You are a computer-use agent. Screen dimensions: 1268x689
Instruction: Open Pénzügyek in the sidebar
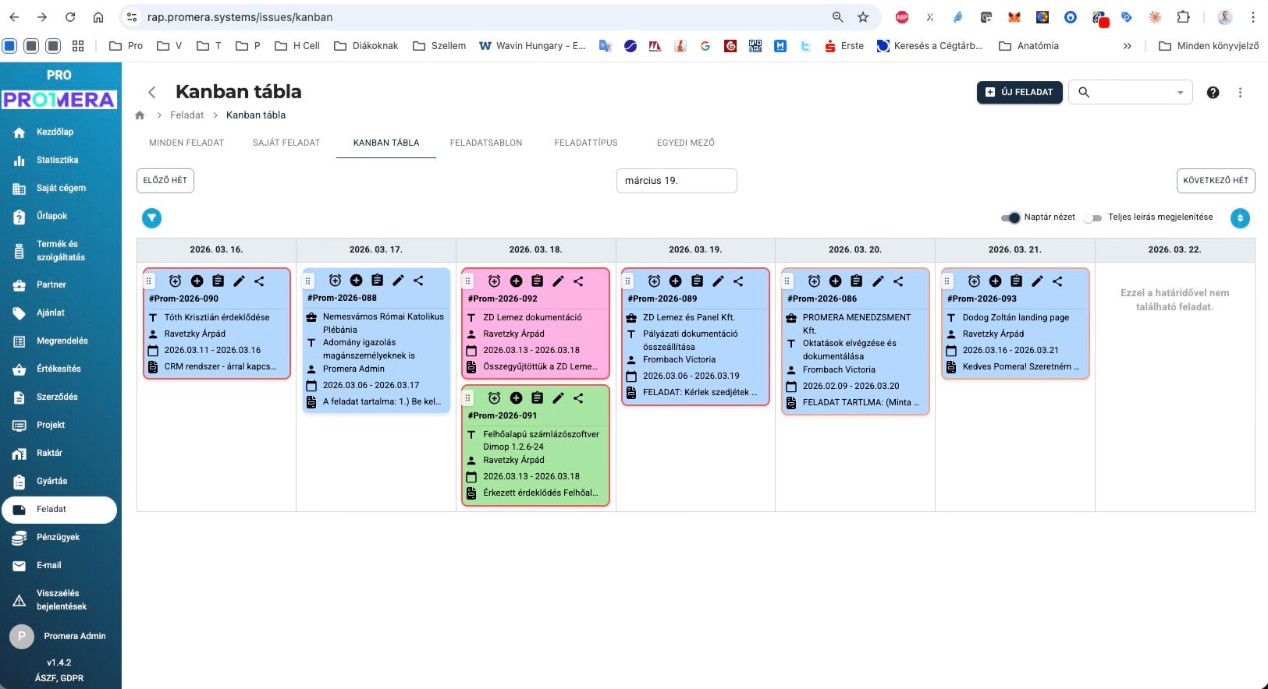click(58, 537)
